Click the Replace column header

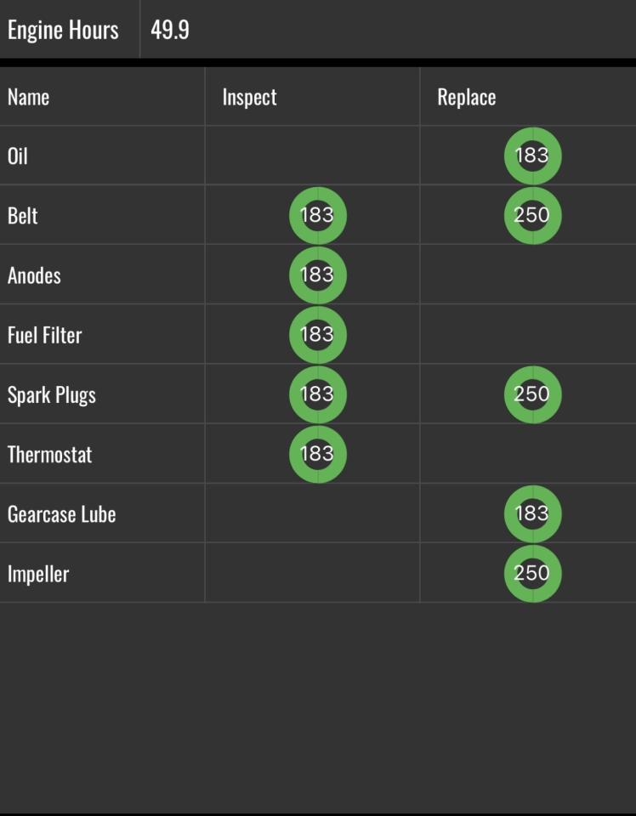click(466, 97)
